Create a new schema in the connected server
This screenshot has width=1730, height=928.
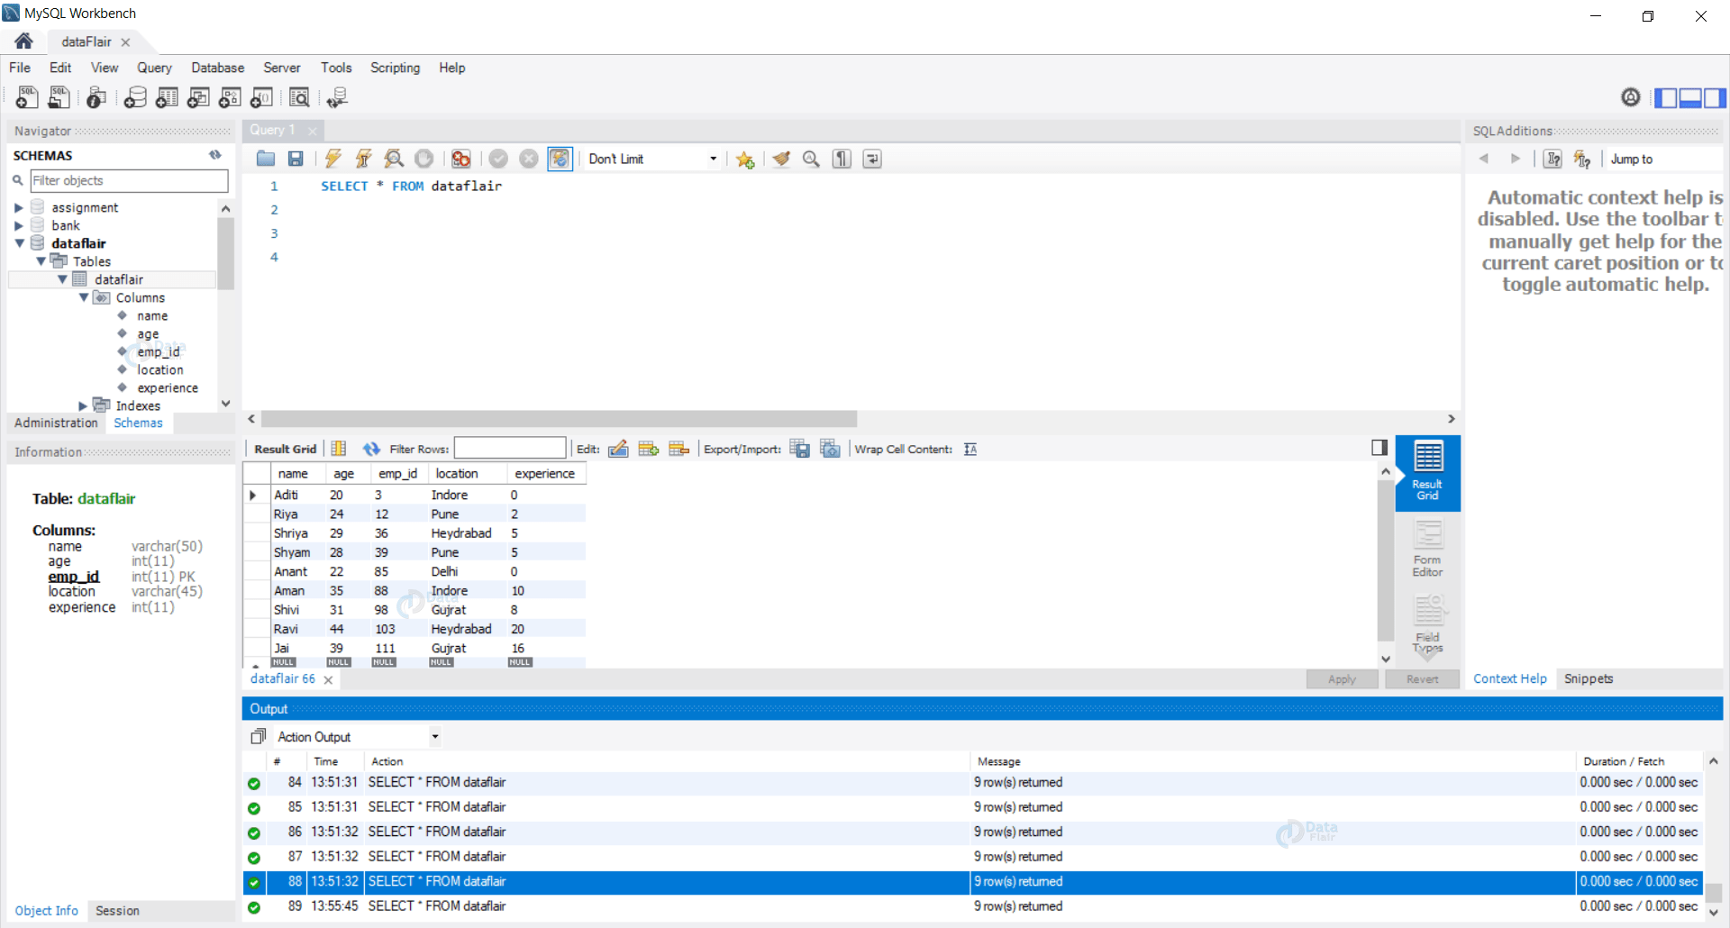[135, 97]
